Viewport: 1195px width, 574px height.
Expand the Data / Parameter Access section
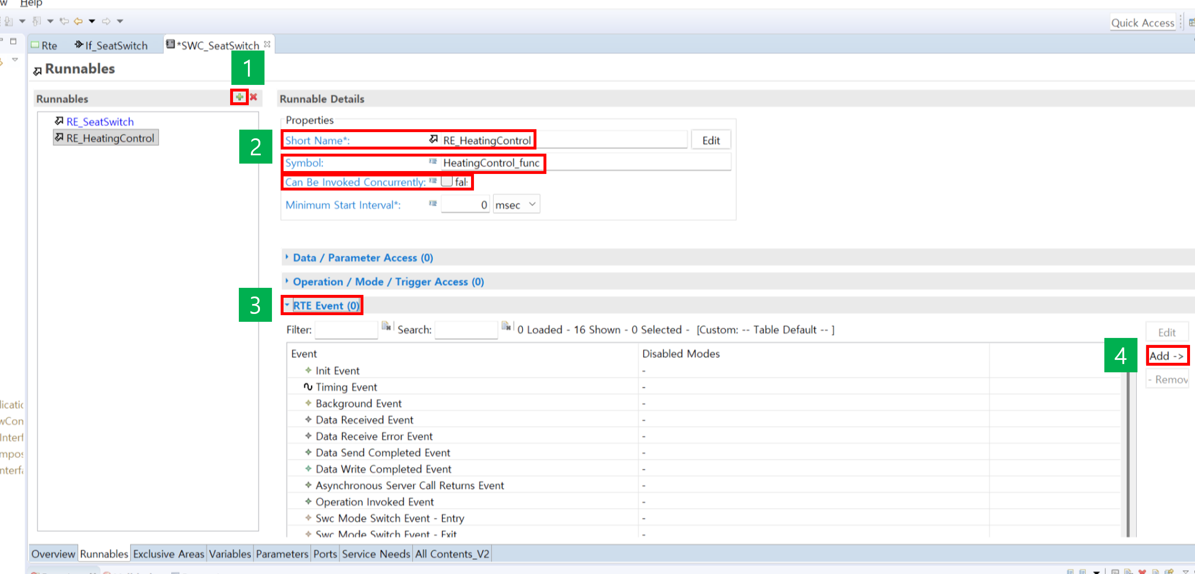[363, 258]
